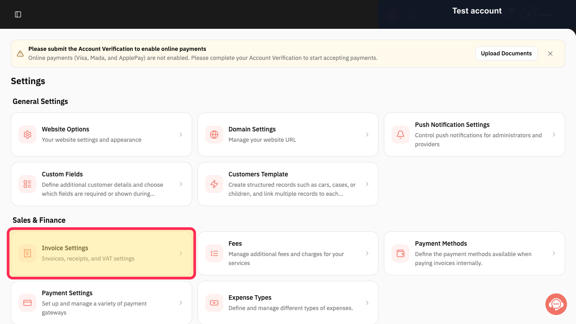Expand Payment Methods via its chevron
This screenshot has width=576, height=324.
coord(554,253)
